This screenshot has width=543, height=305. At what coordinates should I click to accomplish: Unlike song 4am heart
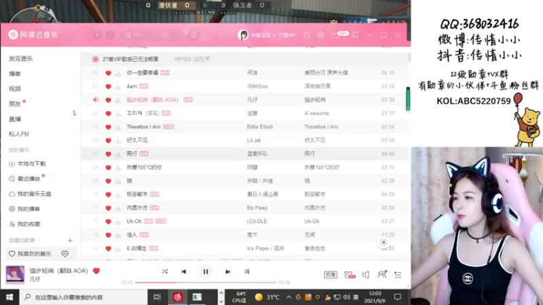coord(108,87)
